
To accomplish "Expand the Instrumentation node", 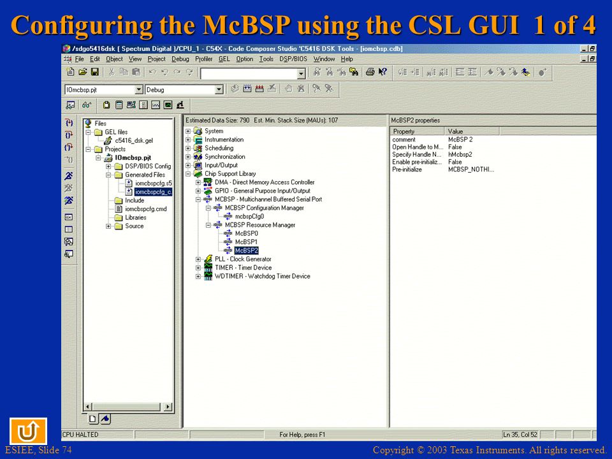I will [x=188, y=140].
